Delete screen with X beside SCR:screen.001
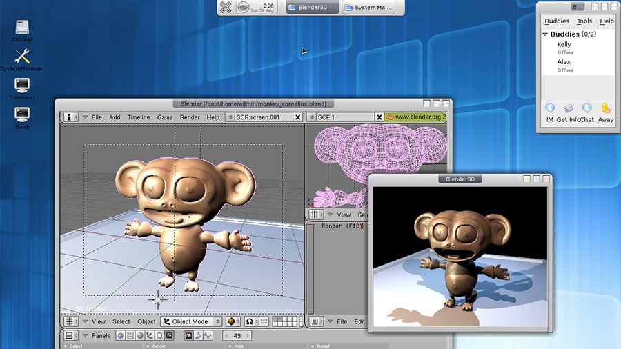 [x=298, y=117]
